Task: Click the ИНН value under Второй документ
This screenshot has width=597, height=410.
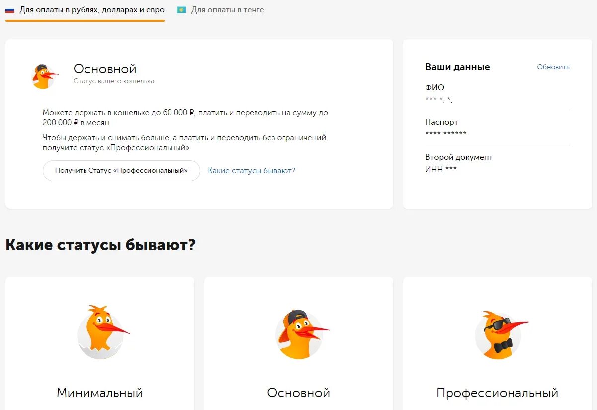Action: tap(441, 169)
